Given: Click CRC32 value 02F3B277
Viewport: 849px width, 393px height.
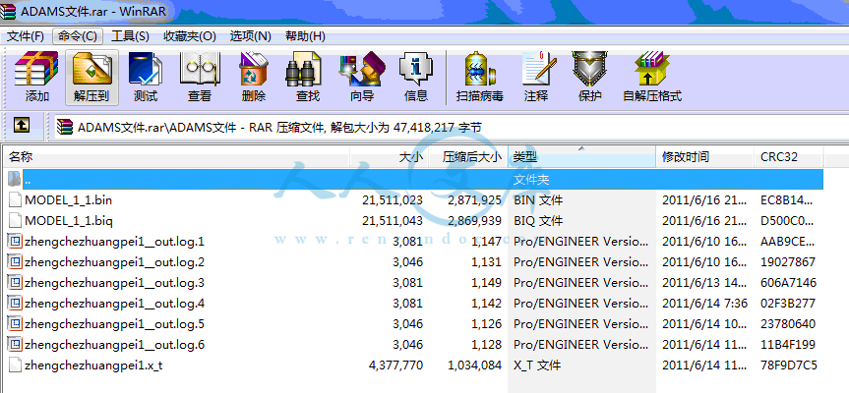Looking at the screenshot, I should (x=788, y=303).
